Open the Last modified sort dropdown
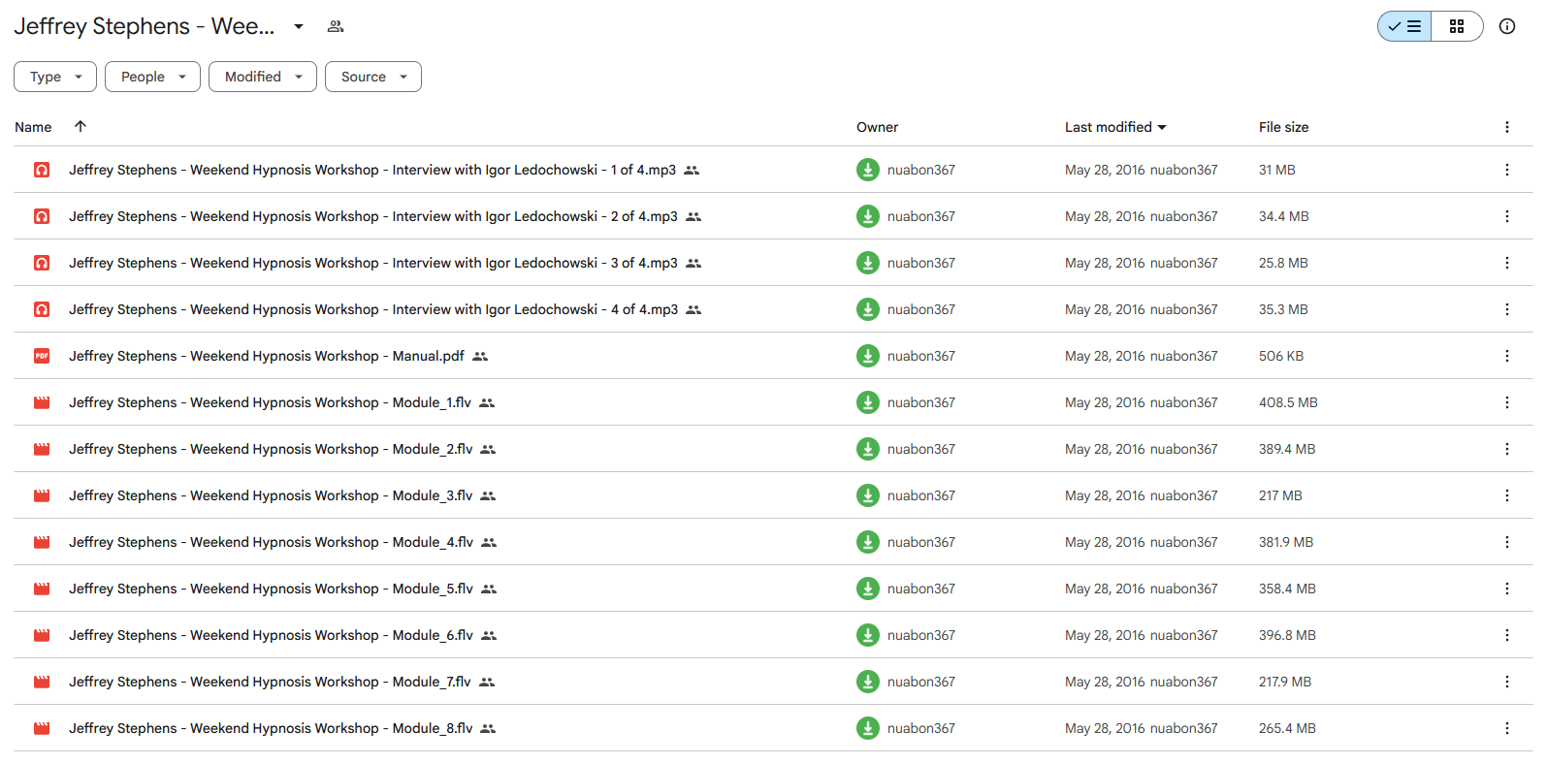1547x764 pixels. coord(1115,127)
